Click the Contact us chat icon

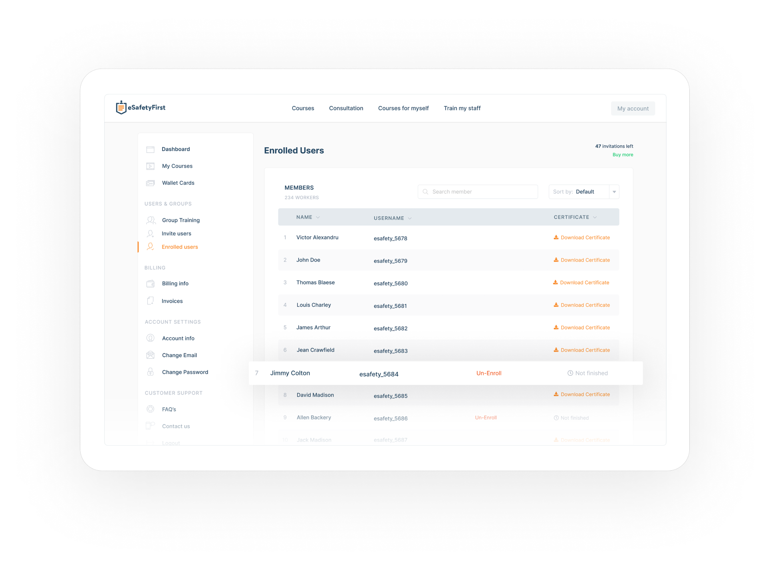(x=151, y=426)
